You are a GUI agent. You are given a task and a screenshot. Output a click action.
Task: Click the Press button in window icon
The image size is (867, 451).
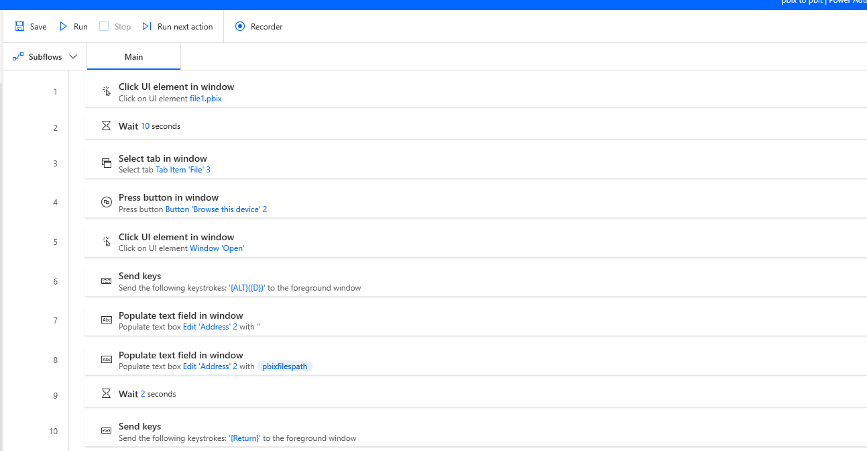pyautogui.click(x=106, y=202)
